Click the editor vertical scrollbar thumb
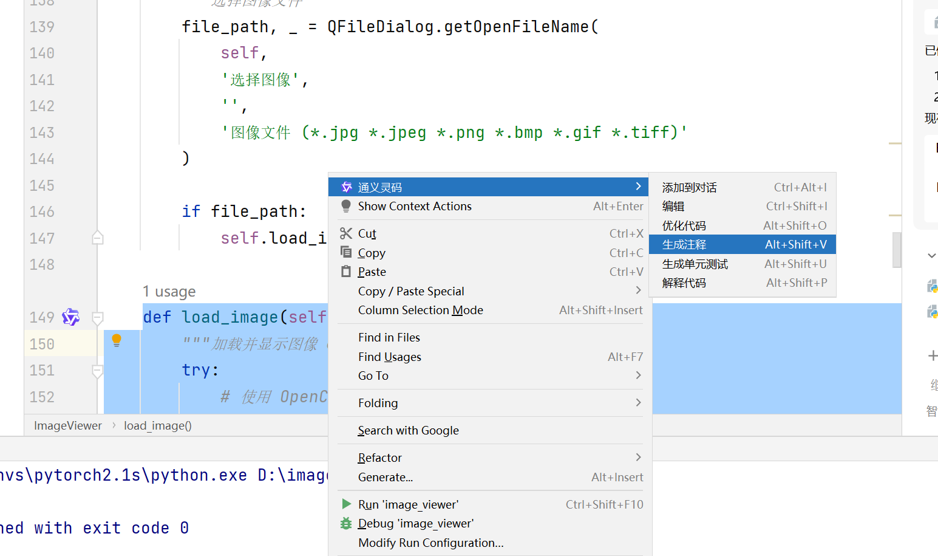 click(896, 249)
